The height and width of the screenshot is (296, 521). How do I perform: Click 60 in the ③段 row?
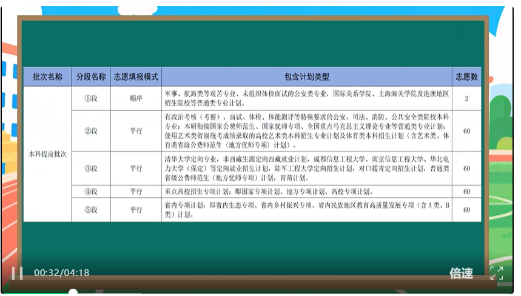tap(466, 169)
